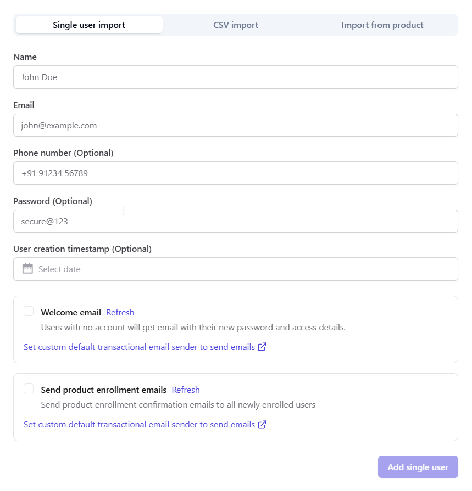Click Refresh next to Send product enrollment emails

[x=186, y=390]
